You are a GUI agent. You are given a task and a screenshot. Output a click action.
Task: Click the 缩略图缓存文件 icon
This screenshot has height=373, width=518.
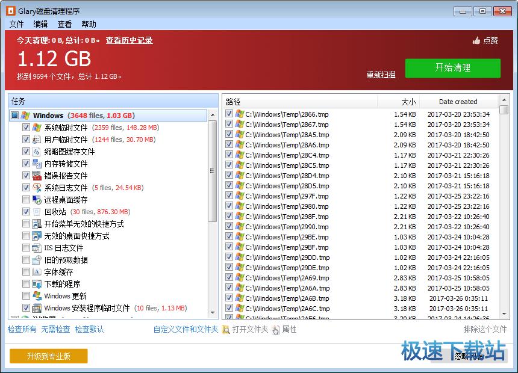click(37, 152)
